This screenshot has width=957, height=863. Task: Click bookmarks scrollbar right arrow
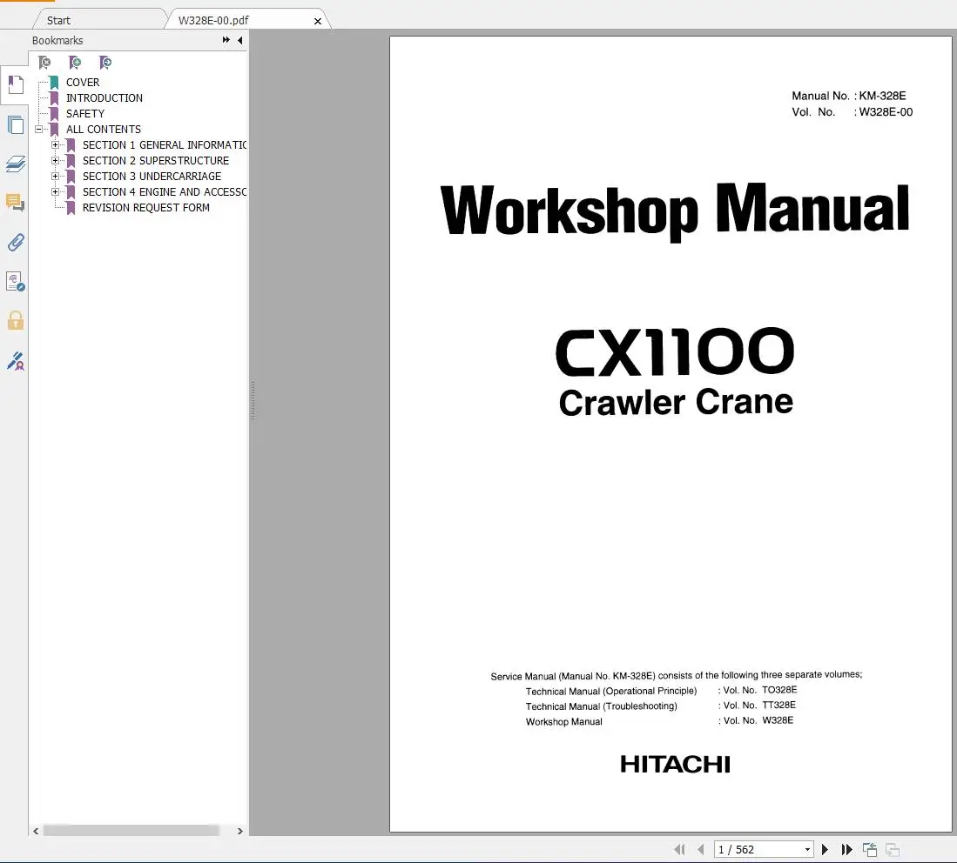pos(239,831)
